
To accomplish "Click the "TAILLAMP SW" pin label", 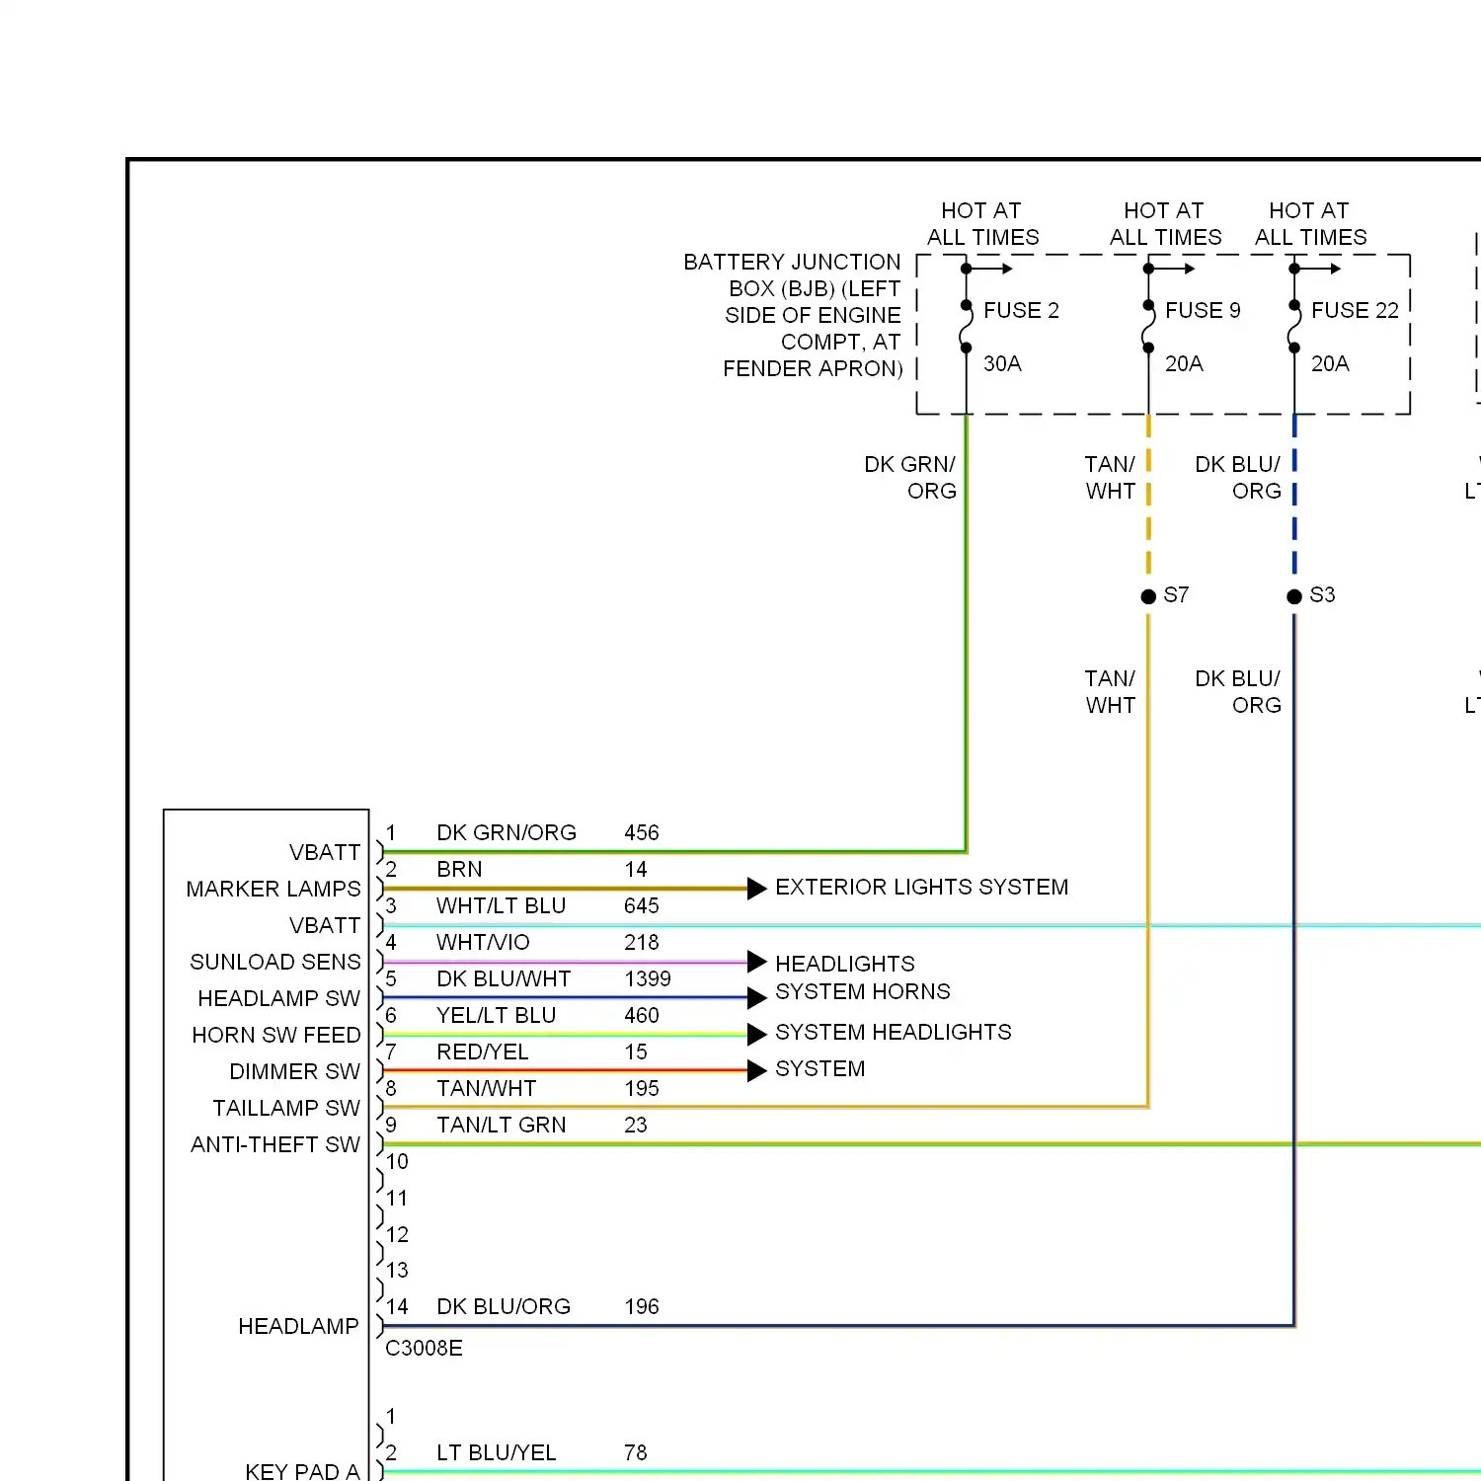I will tap(286, 1108).
